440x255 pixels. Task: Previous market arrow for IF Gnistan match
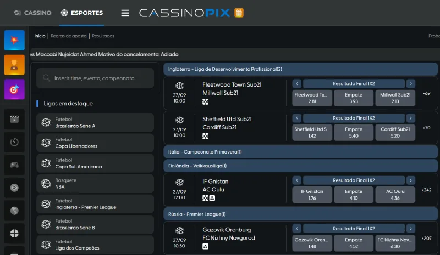297,180
